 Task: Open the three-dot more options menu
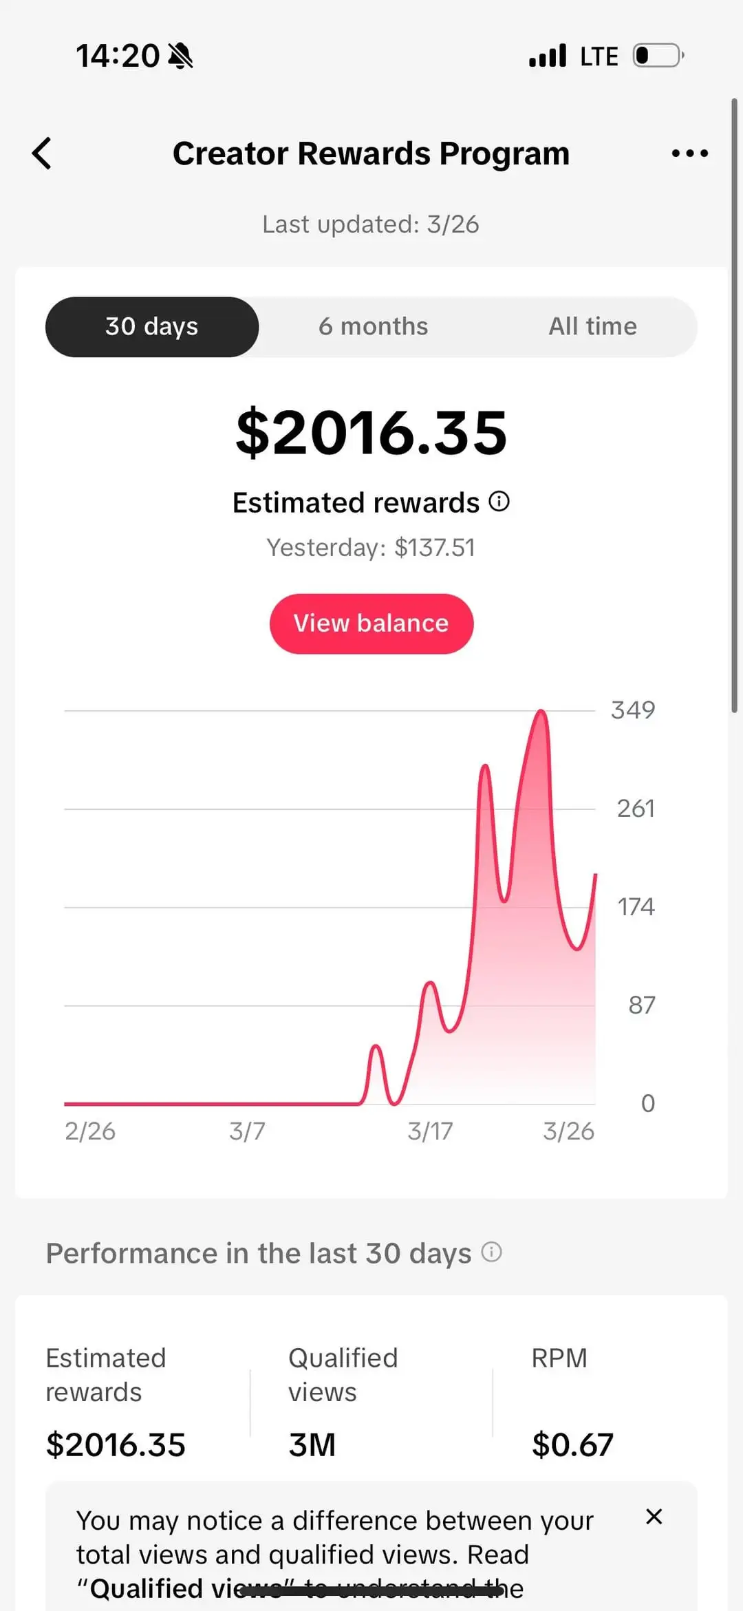(689, 153)
